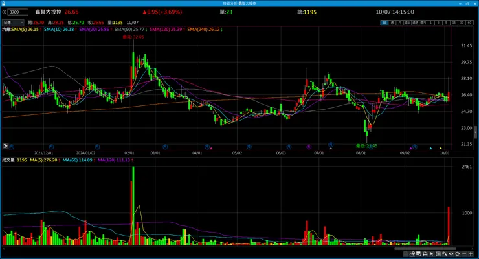This screenshot has width=479, height=259.
Task: Switch to the weekly (週) timeframe
Action: pyautogui.click(x=392, y=23)
